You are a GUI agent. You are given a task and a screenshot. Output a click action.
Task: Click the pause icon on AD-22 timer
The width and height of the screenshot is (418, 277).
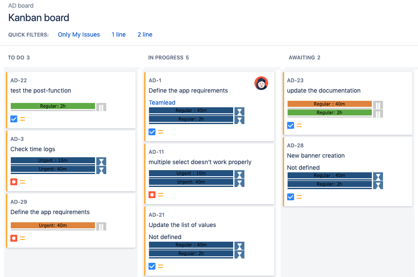(x=101, y=107)
